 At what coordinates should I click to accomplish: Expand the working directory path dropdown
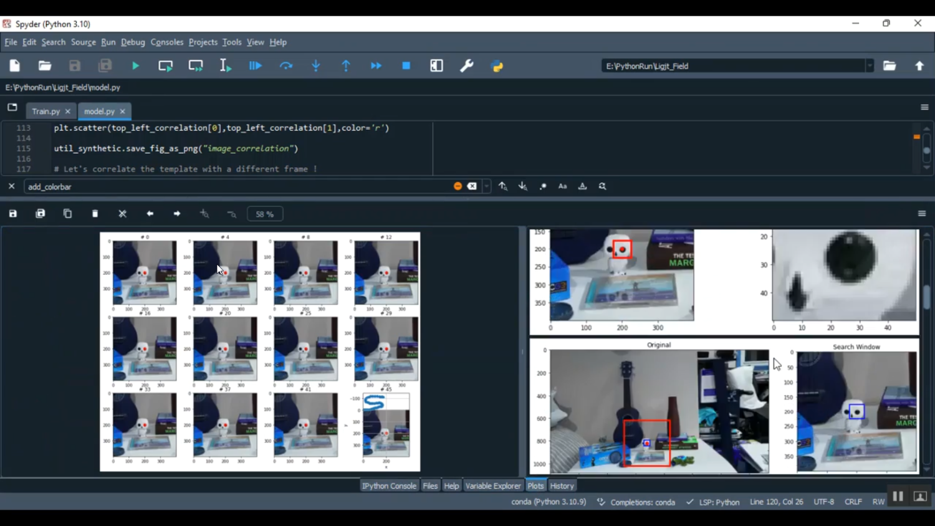(870, 66)
